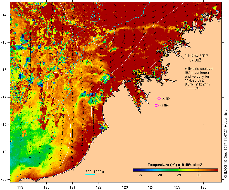Click latitude axis label -20
The height and width of the screenshot is (190, 229).
point(4,179)
